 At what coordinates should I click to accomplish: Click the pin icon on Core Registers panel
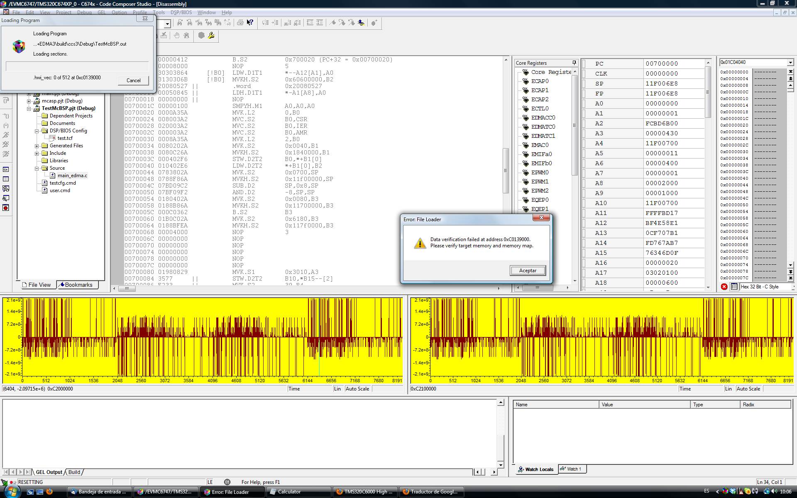pos(574,63)
